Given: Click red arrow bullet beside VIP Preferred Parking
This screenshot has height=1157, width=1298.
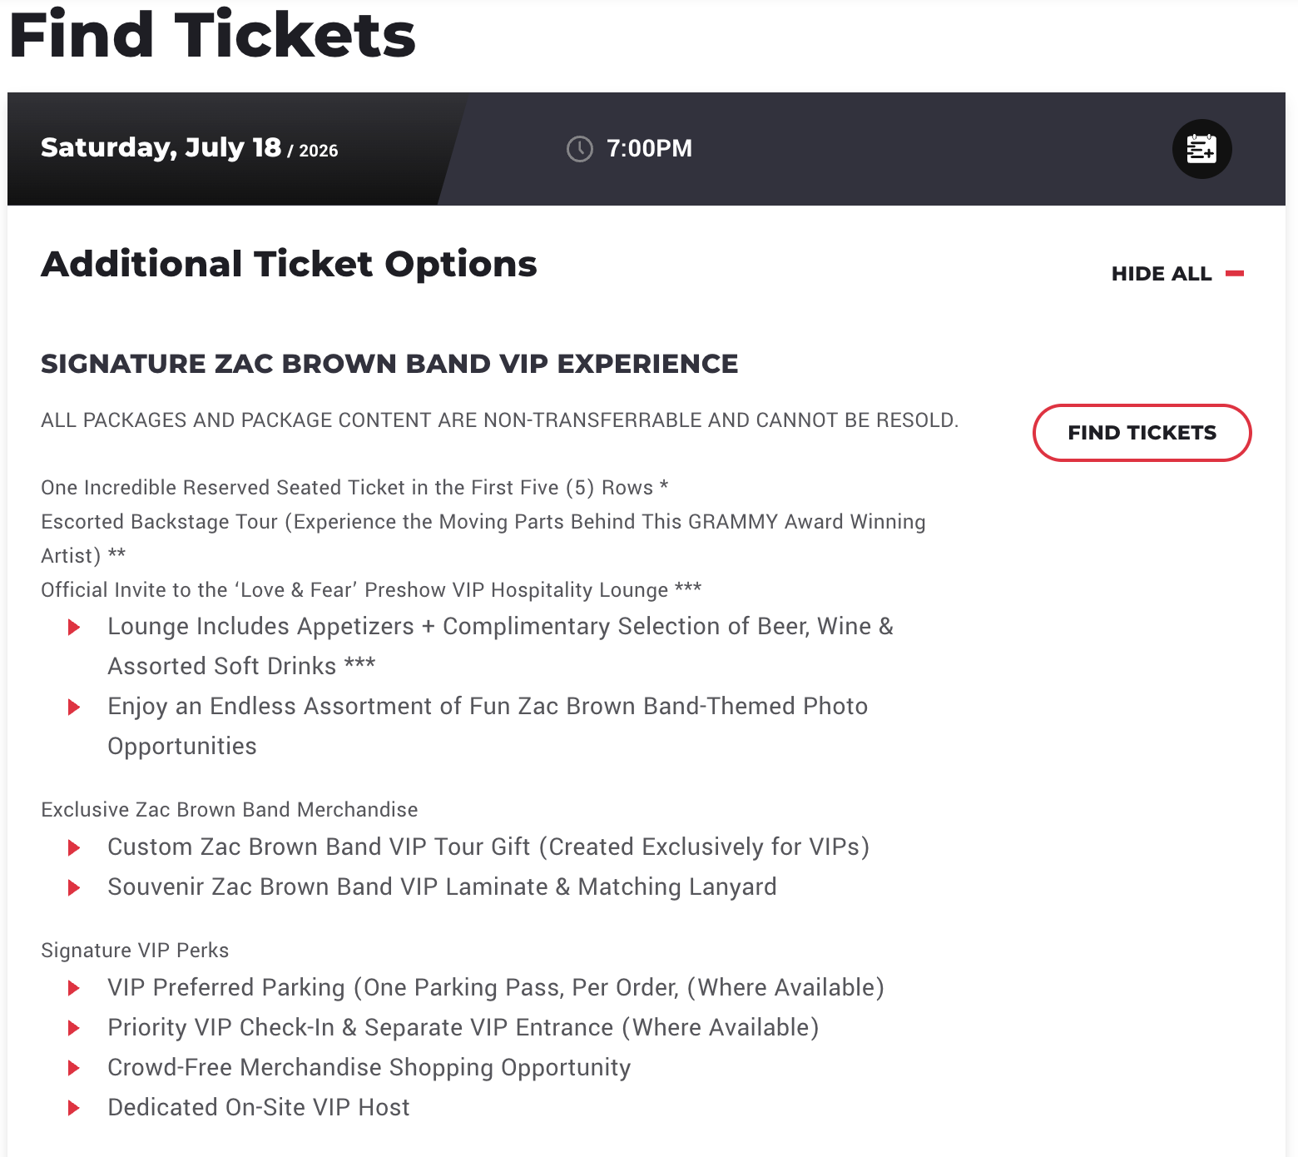Looking at the screenshot, I should coord(74,988).
